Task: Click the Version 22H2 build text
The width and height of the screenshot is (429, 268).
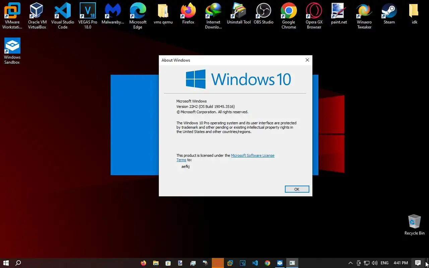Action: (x=205, y=107)
